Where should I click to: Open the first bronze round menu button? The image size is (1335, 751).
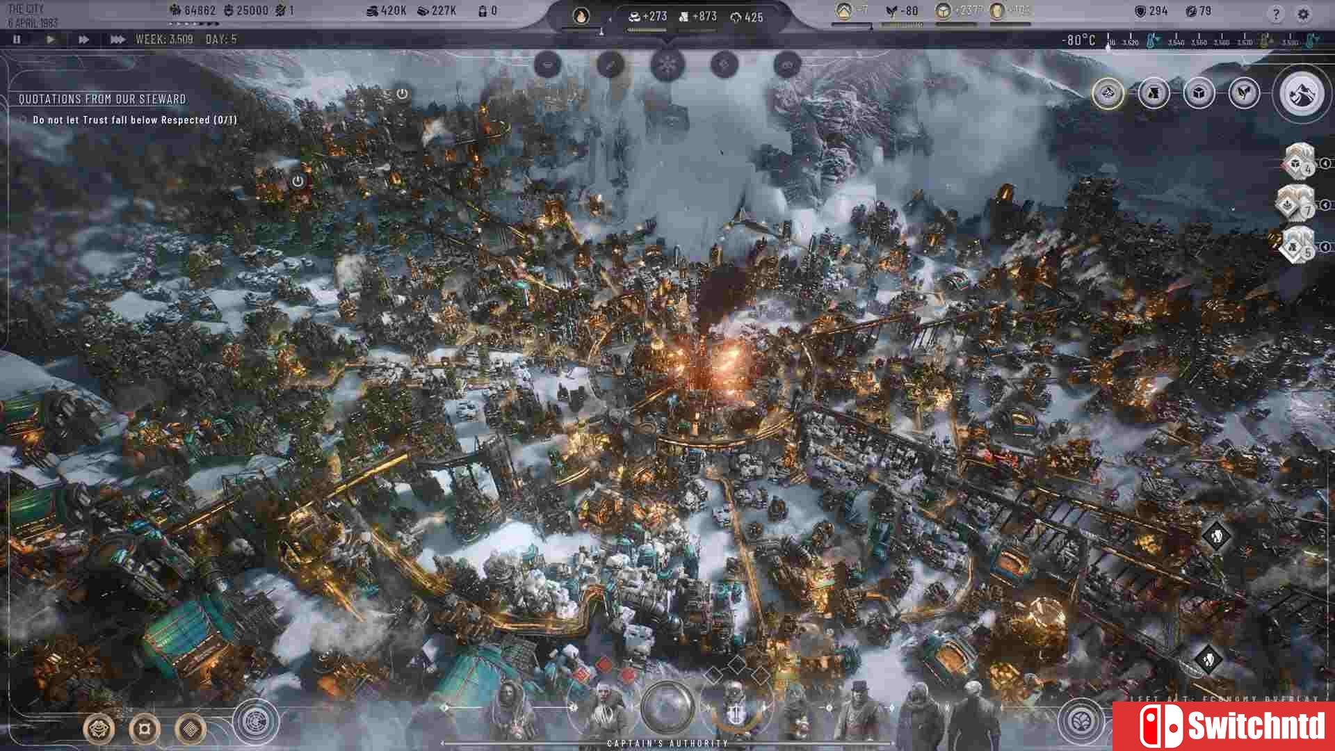coord(99,729)
